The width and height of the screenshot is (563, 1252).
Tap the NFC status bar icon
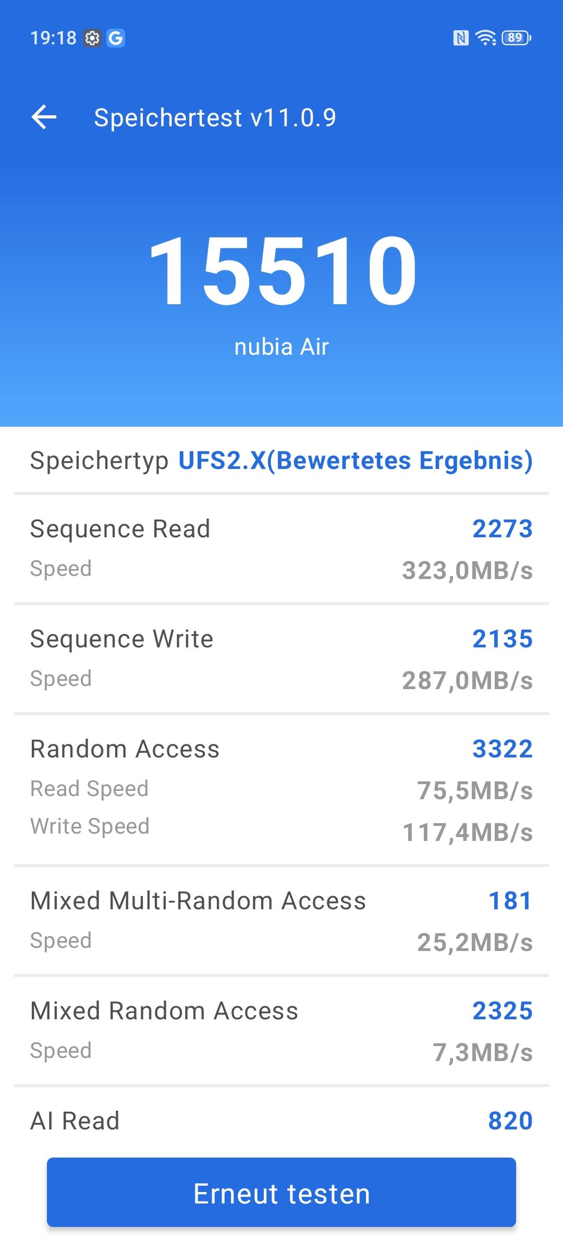461,38
